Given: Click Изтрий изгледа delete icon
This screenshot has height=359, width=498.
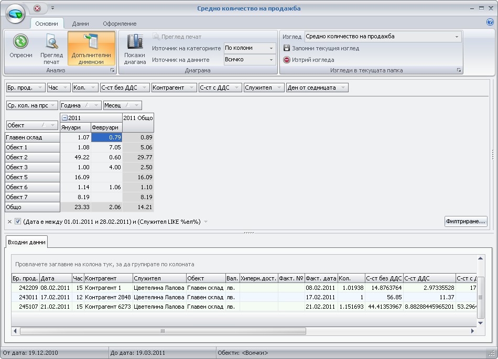Looking at the screenshot, I should point(286,60).
